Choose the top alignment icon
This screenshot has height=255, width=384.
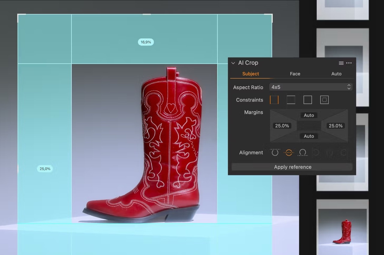pos(275,152)
